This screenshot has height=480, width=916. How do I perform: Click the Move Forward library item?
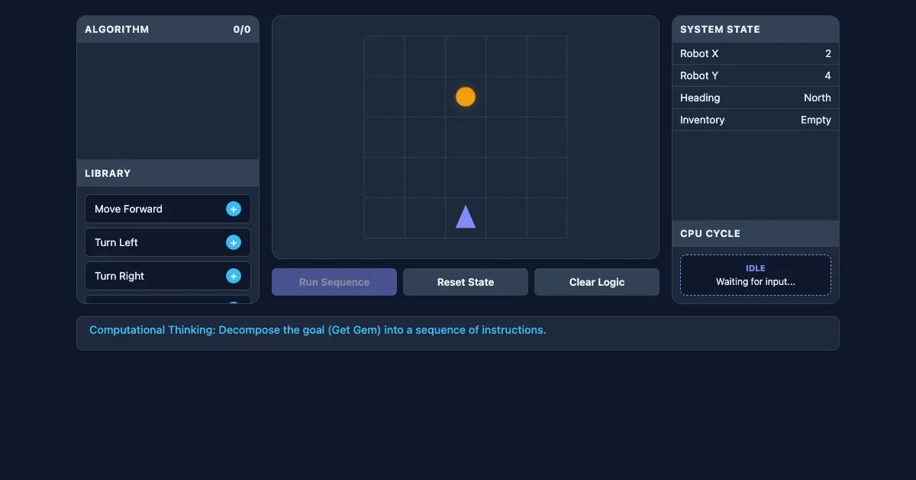pos(168,209)
